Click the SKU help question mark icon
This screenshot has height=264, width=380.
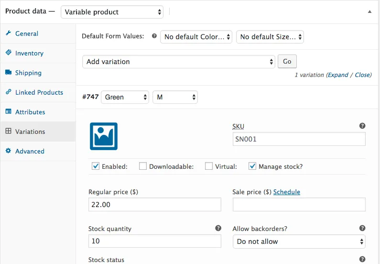[x=362, y=126]
